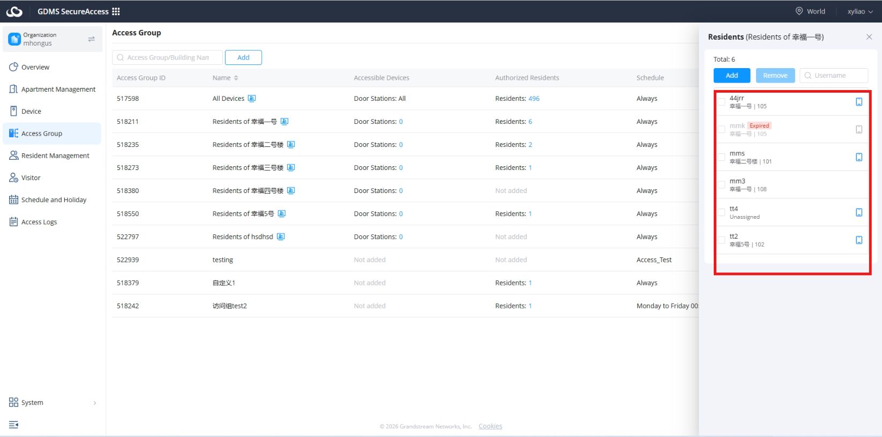The width and height of the screenshot is (882, 437).
Task: Click the device icon next to 44jrr
Action: point(859,102)
